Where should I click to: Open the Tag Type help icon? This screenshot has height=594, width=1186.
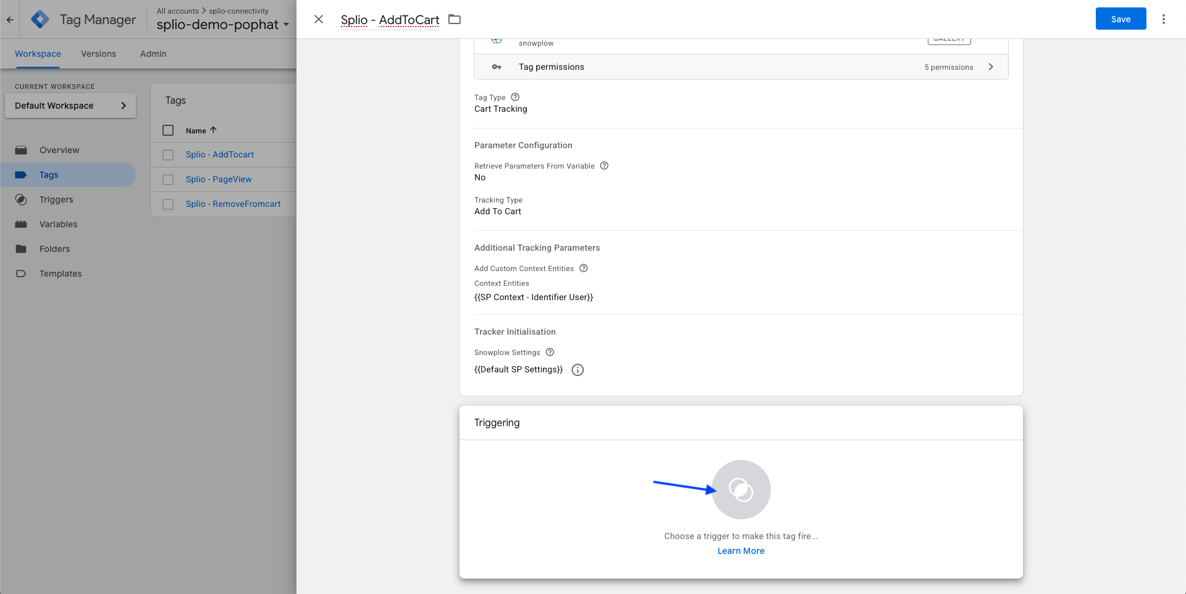(515, 97)
